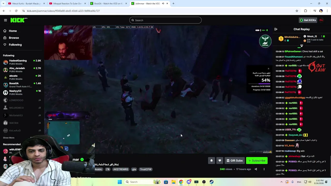Mute the JoAmmar tab audio icon
Screen dimensions: 331x186
(163, 4)
